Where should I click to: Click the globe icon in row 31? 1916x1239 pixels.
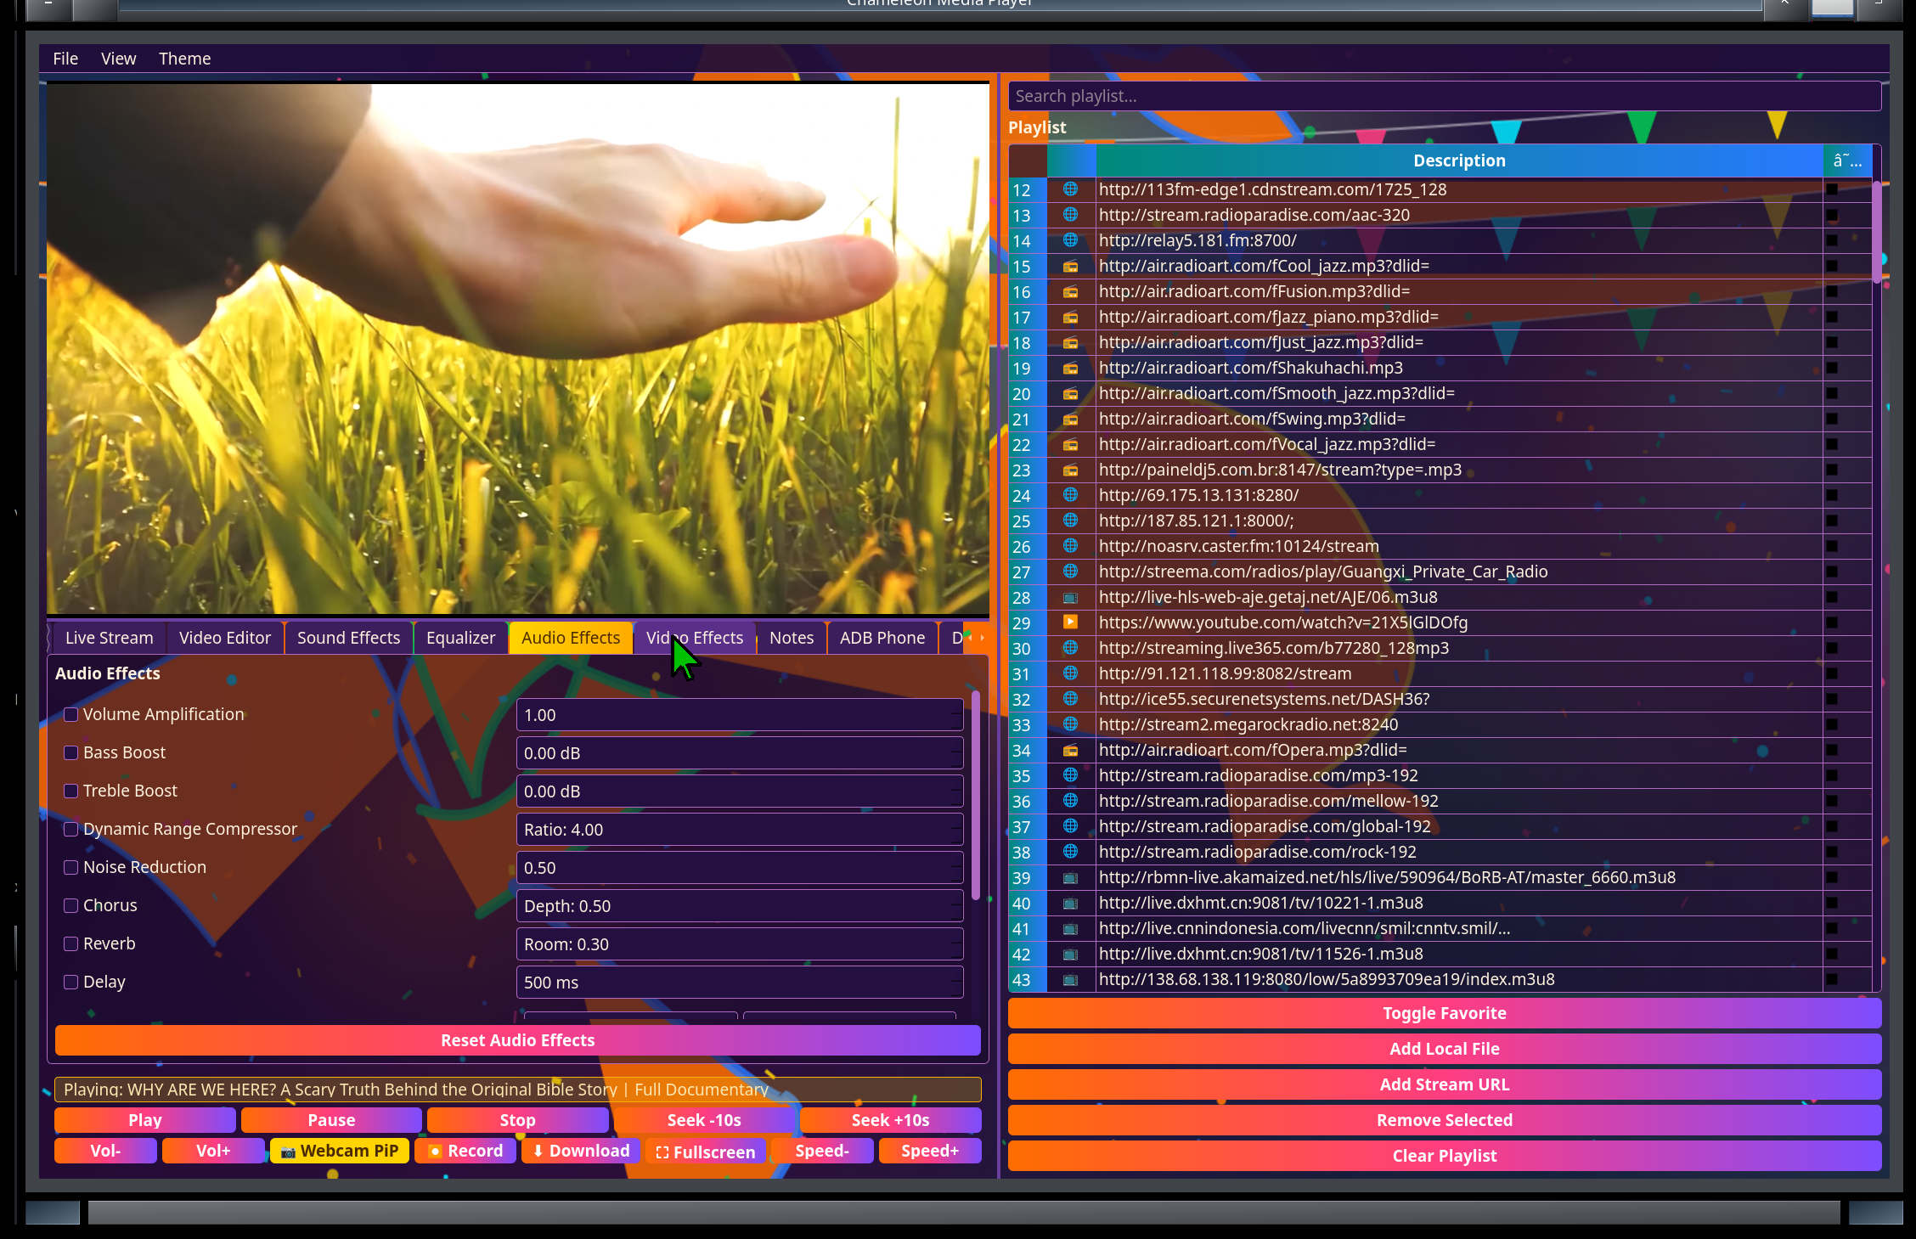click(1070, 673)
